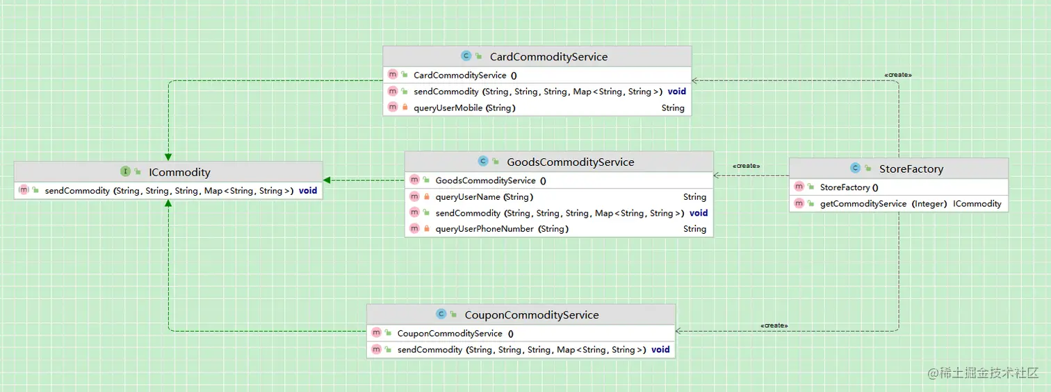Click method icon next to queryUserMobile
The image size is (1051, 392).
click(393, 108)
